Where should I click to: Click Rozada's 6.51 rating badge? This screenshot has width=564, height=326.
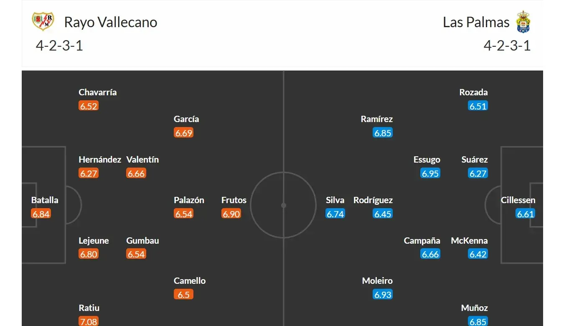[x=478, y=106]
